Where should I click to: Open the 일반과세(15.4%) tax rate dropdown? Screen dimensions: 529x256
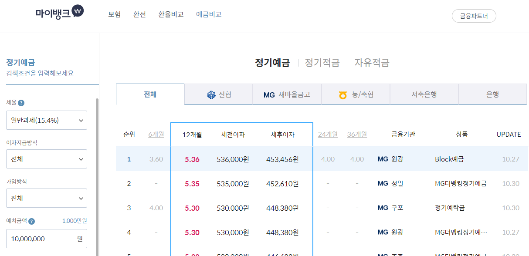pos(46,120)
